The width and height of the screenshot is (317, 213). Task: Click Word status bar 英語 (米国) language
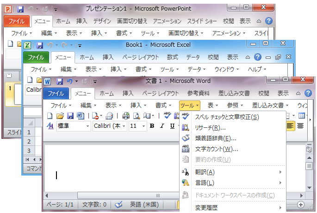coord(144,205)
